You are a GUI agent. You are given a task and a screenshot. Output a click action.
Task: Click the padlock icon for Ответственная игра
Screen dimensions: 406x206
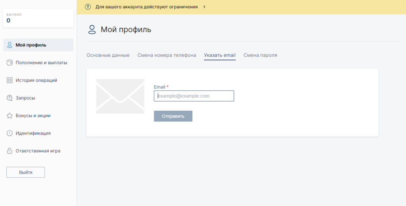point(10,151)
